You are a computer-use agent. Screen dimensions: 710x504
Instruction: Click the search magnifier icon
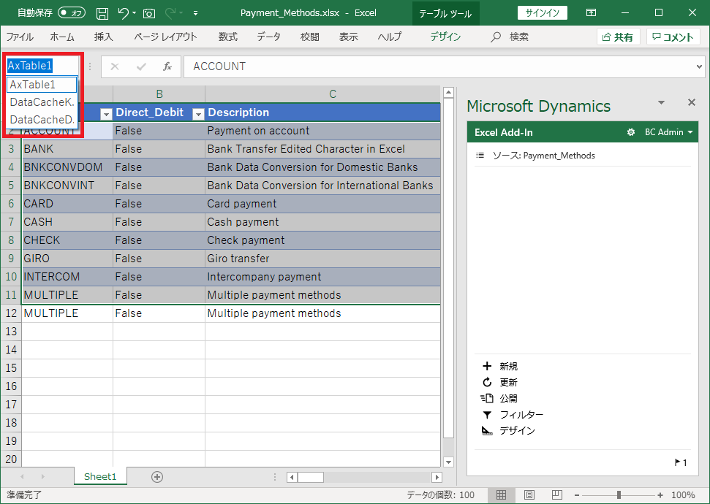pyautogui.click(x=496, y=37)
